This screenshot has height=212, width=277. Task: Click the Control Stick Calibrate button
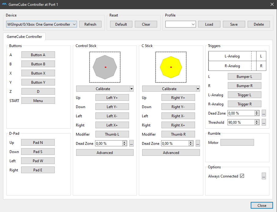tap(103, 89)
